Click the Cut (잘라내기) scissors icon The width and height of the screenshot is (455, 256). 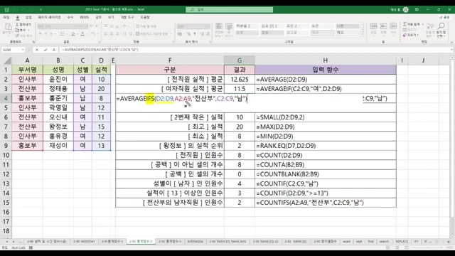coord(17,25)
